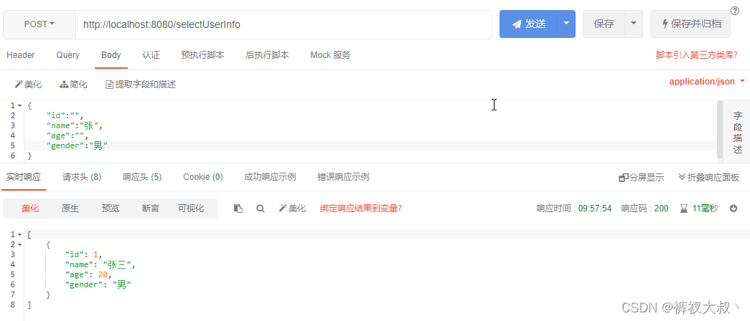Switch to the 成功响应示例 tab
This screenshot has height=321, width=750.
coord(271,177)
